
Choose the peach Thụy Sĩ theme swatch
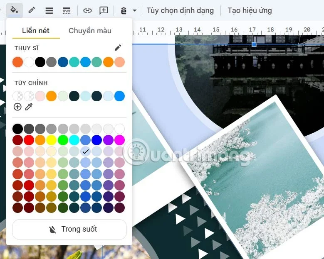[x=119, y=62]
